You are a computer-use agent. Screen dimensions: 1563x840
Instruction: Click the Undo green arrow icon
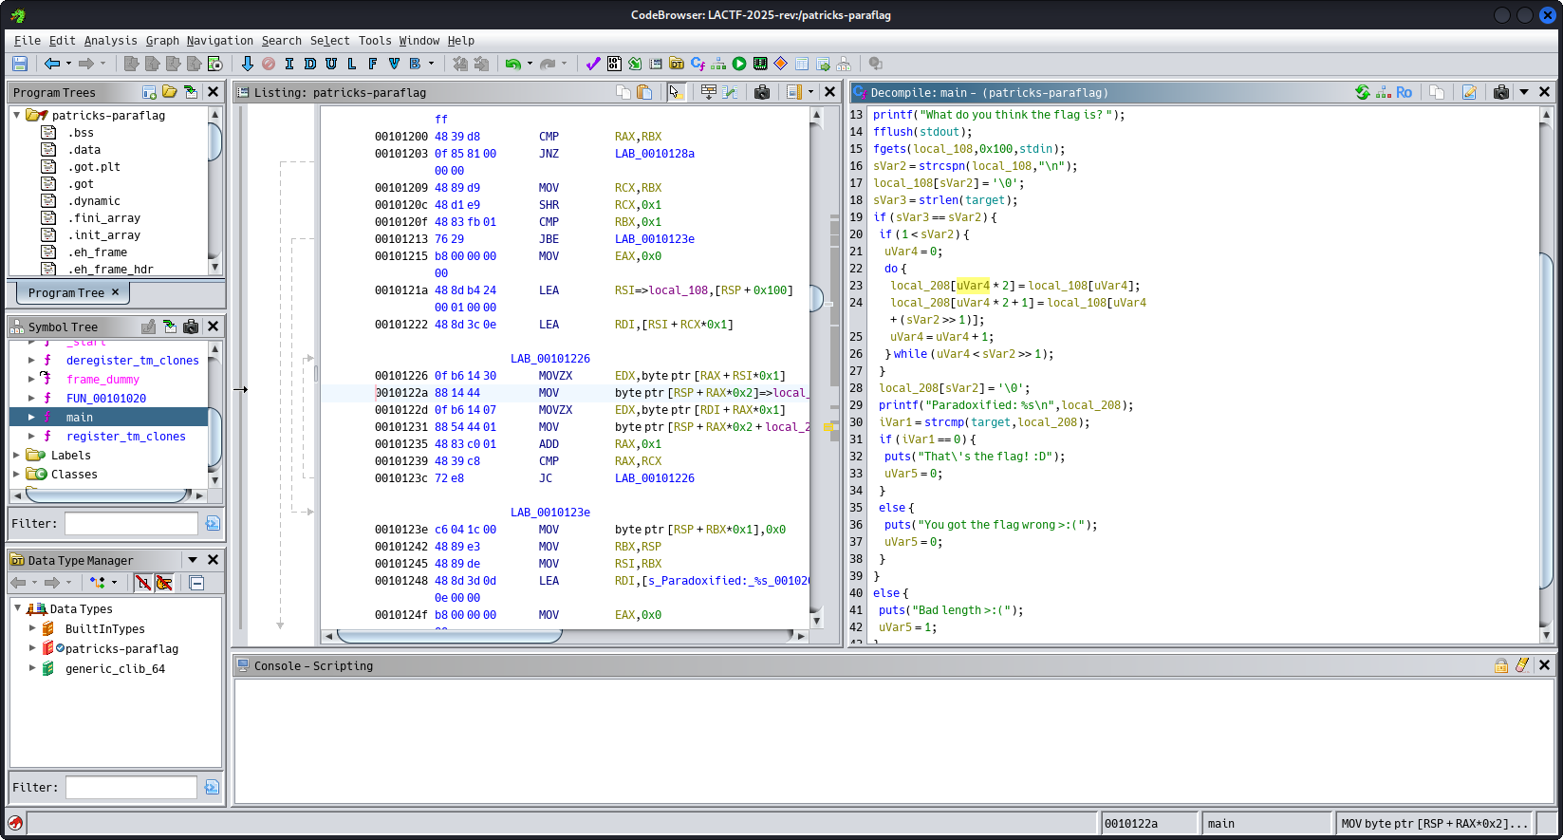[x=512, y=64]
